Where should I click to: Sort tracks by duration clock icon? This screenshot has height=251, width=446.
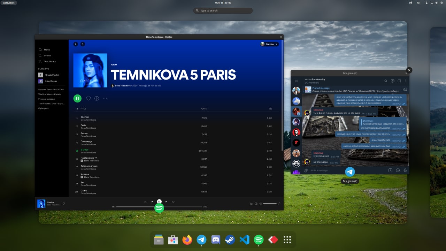point(270,109)
